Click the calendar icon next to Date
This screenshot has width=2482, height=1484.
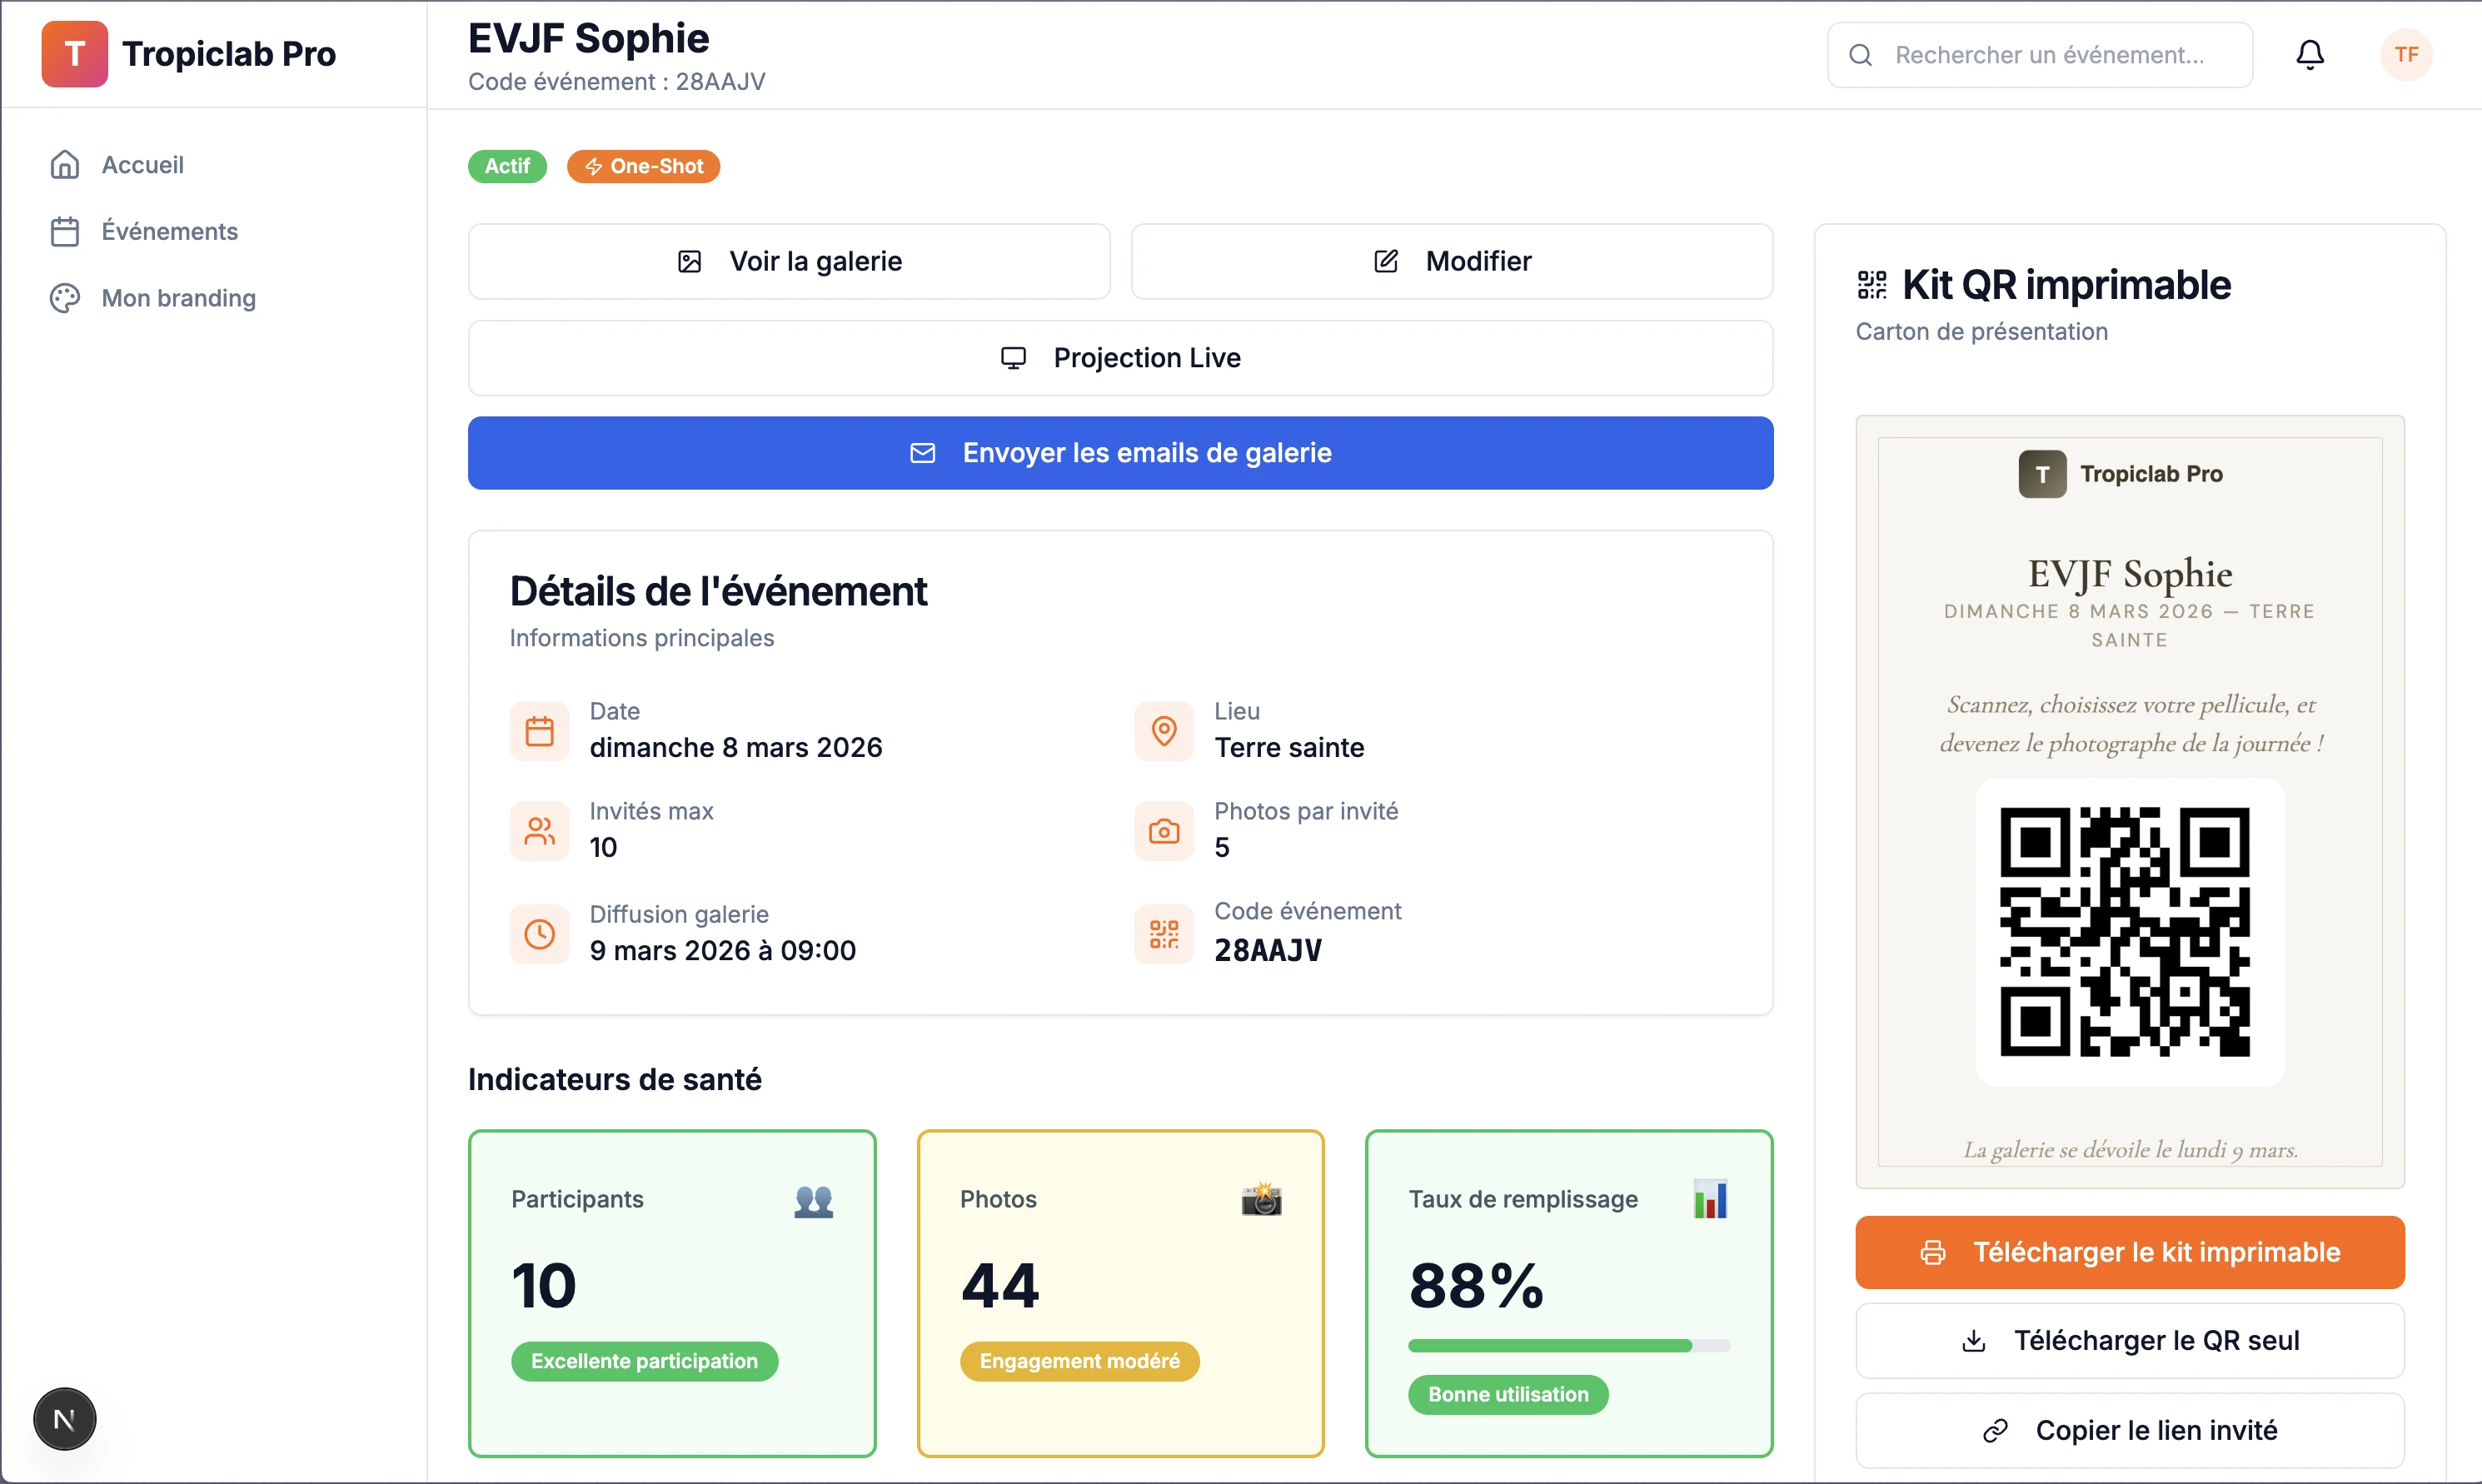[539, 731]
